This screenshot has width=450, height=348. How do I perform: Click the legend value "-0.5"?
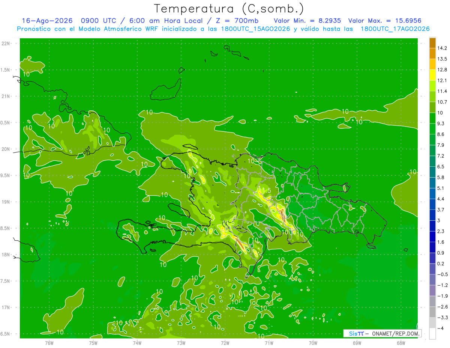[x=442, y=274]
